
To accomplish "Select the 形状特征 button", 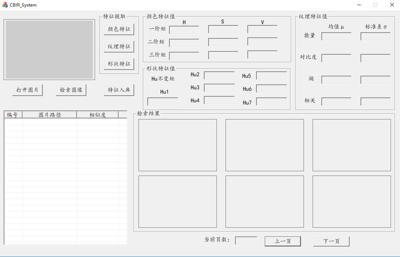I will pyautogui.click(x=119, y=64).
